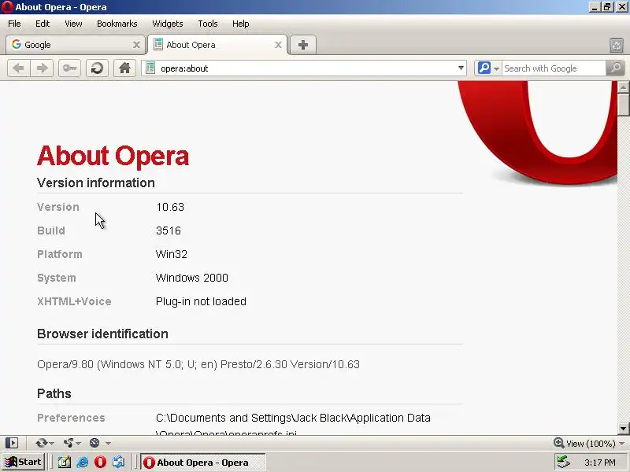The height and width of the screenshot is (472, 630).
Task: Click the scrollbar down arrow
Action: (623, 429)
